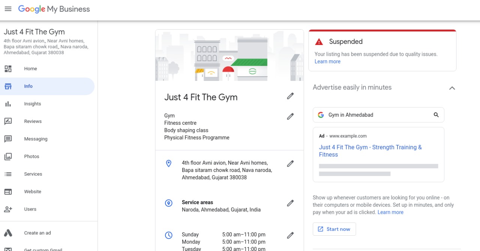Click the Fitness centre category text
The width and height of the screenshot is (480, 251).
pyautogui.click(x=180, y=123)
